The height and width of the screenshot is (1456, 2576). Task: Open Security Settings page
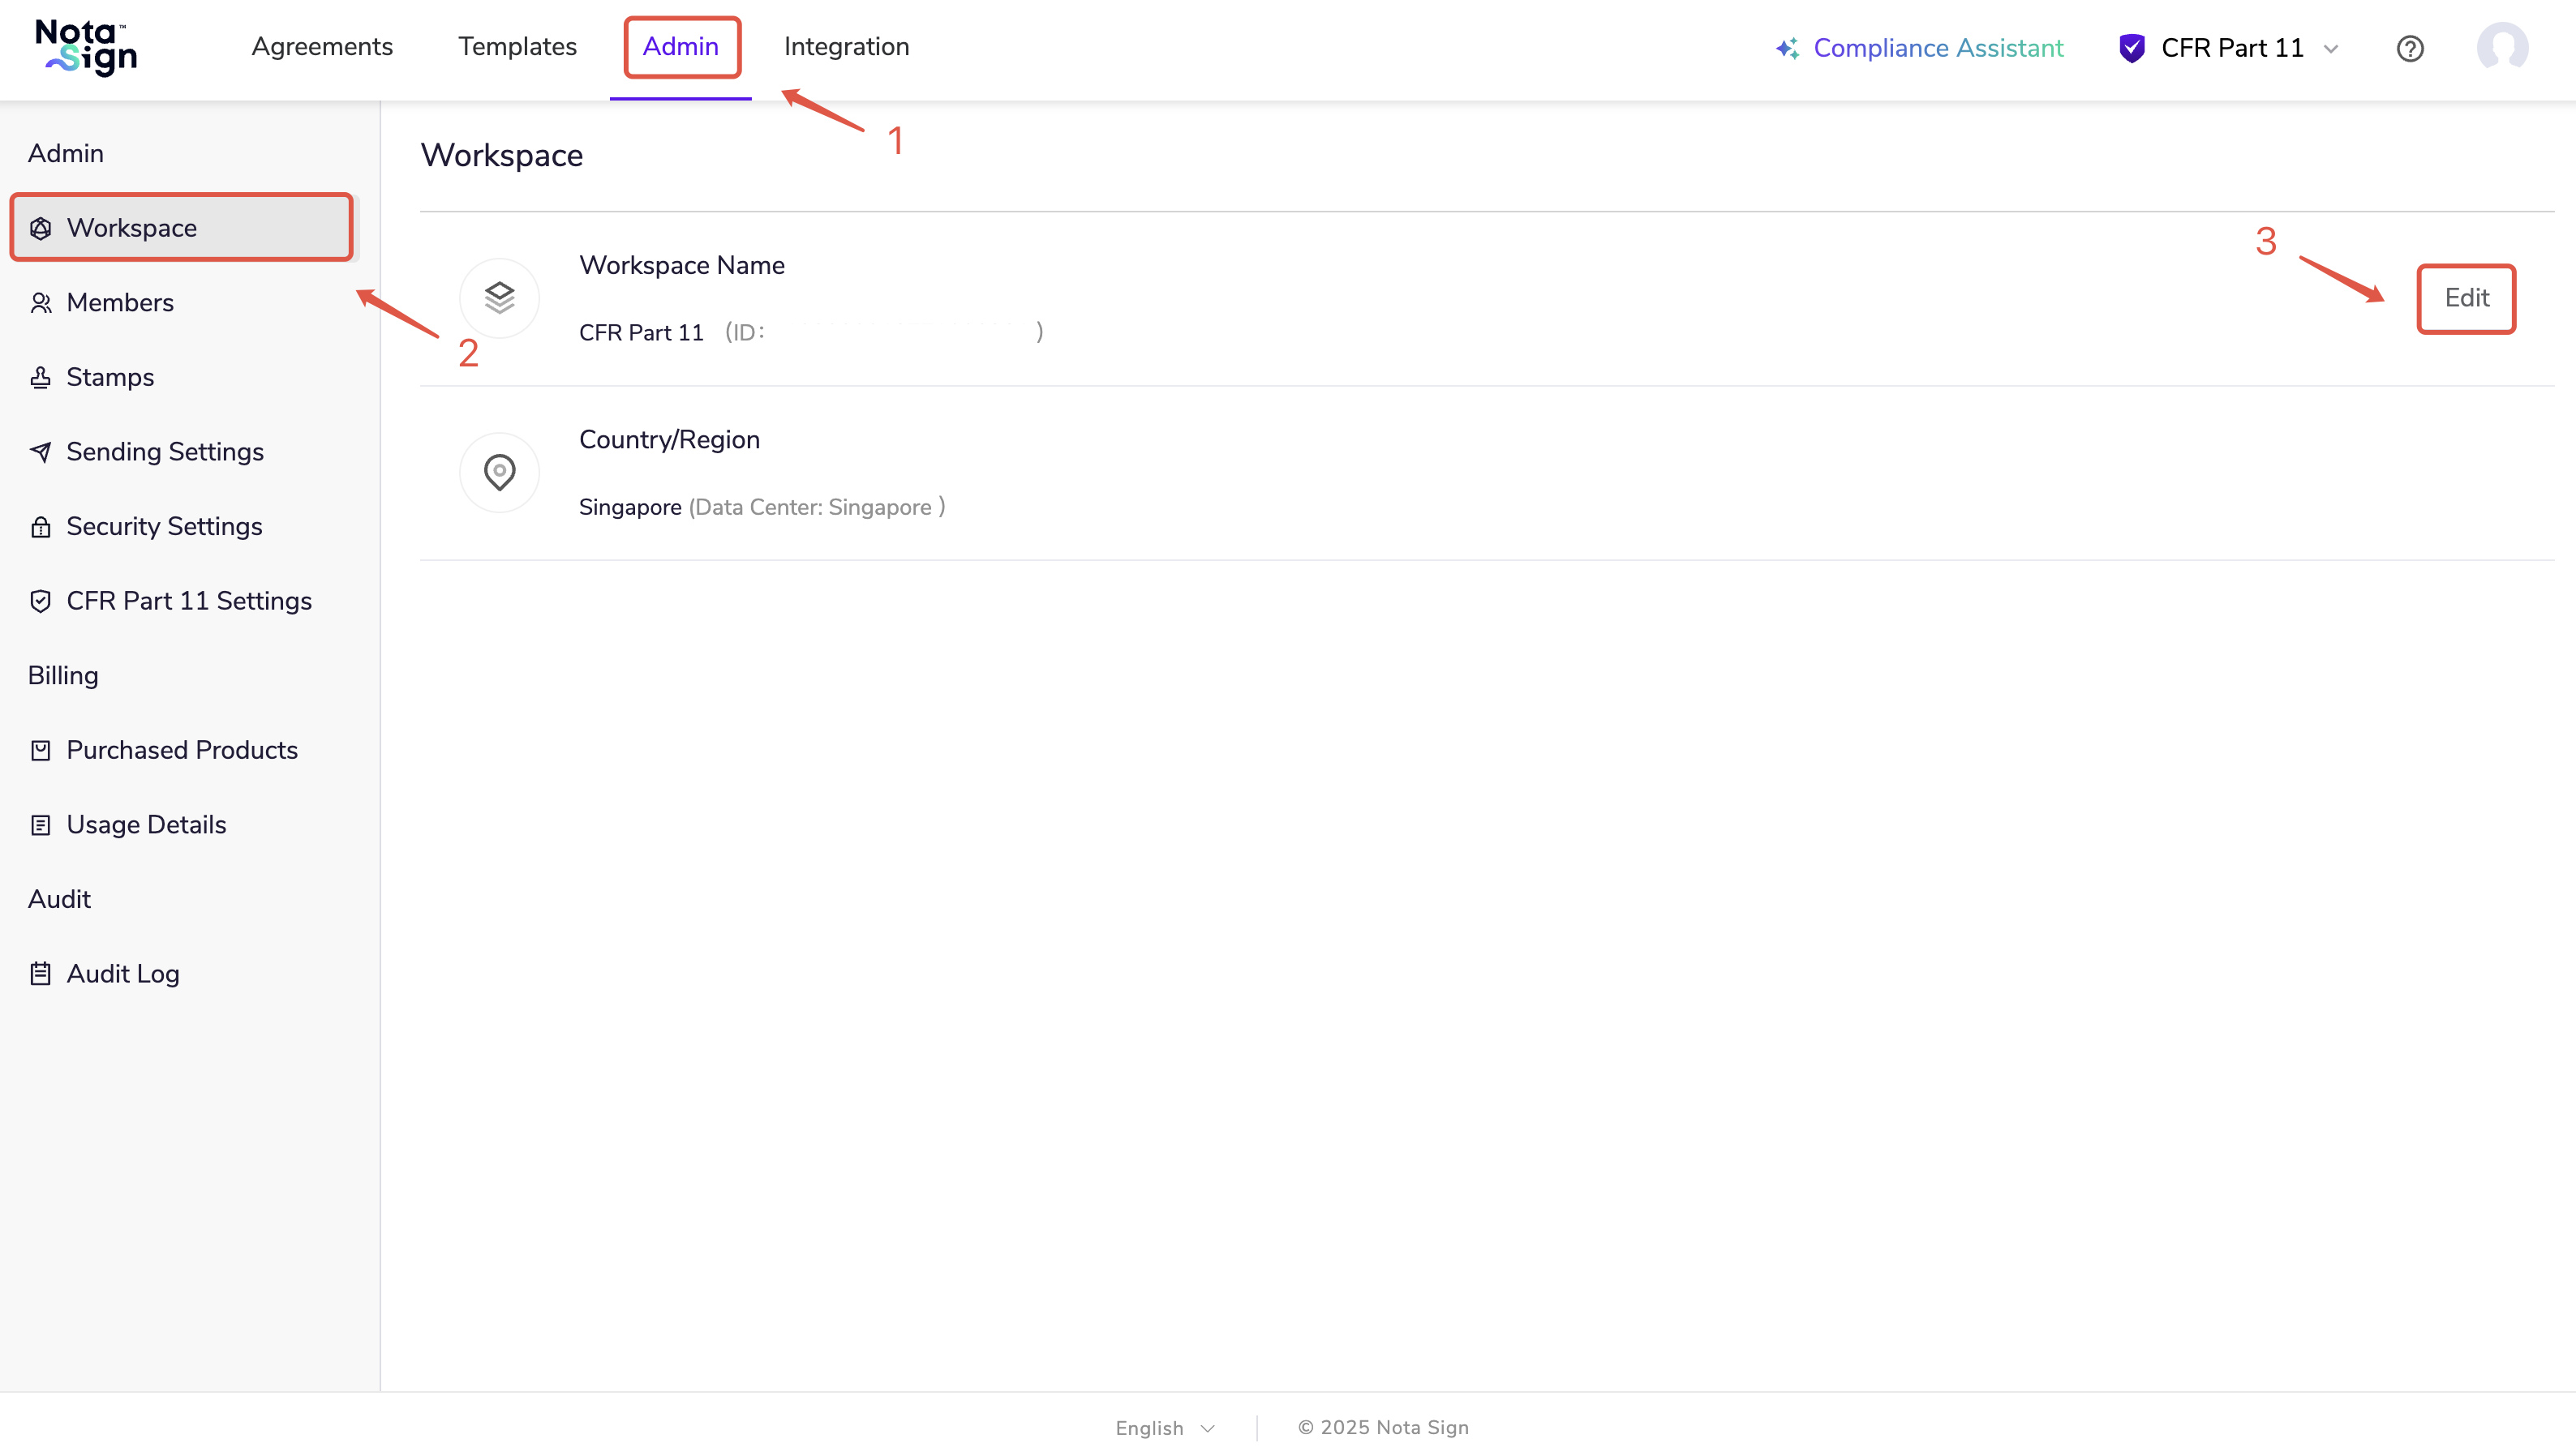164,526
